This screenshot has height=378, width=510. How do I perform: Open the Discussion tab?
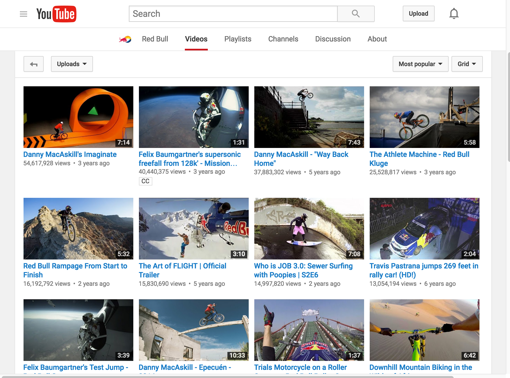point(333,39)
